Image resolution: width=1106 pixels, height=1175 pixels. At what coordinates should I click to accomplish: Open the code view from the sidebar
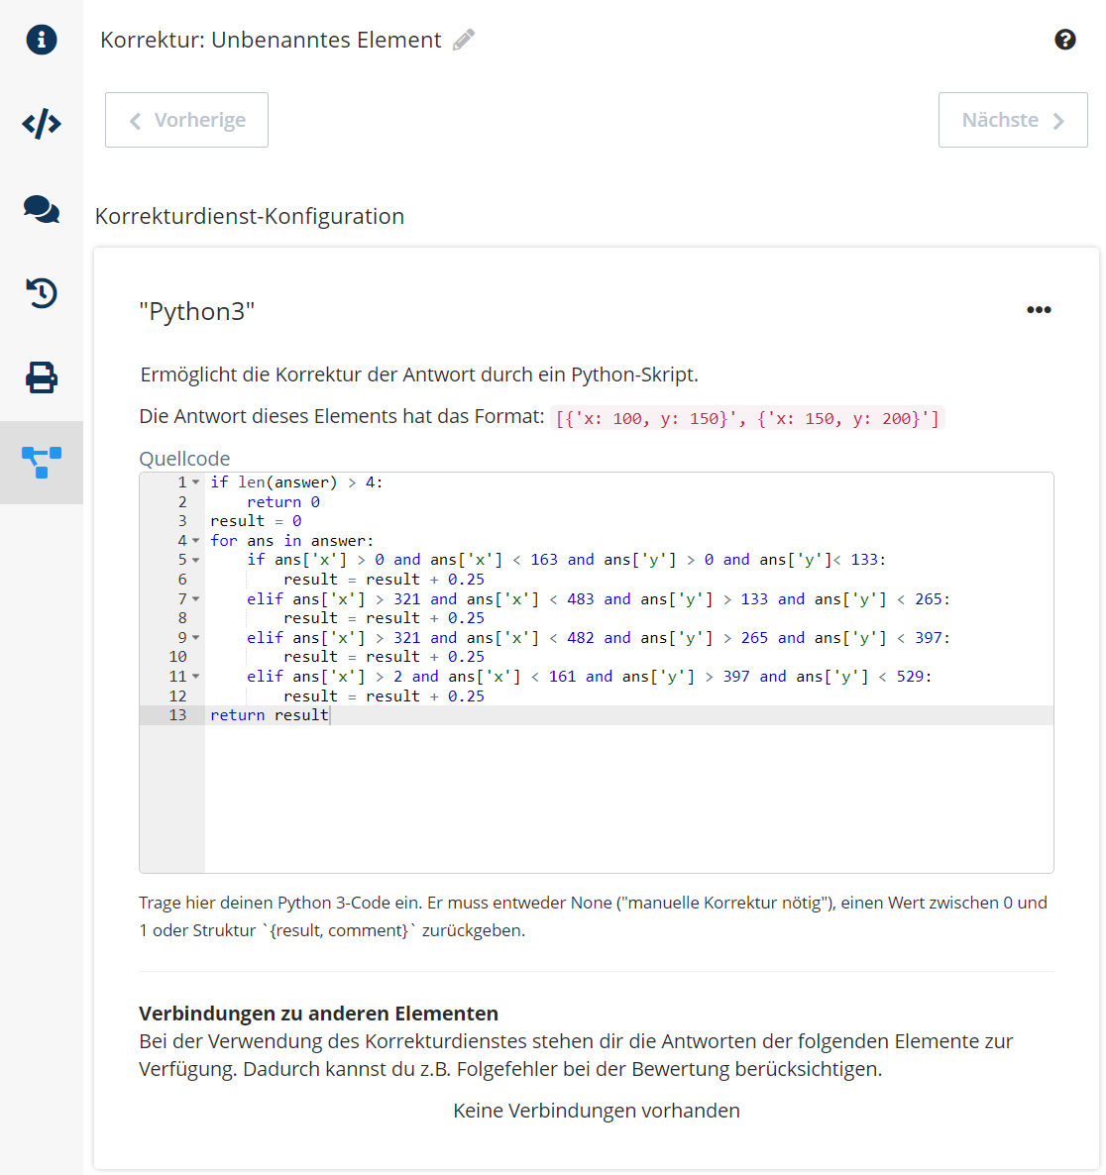[42, 124]
